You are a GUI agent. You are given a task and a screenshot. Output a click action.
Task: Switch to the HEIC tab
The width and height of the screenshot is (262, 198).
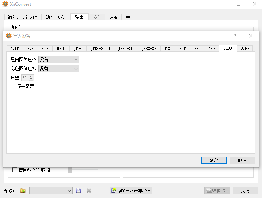[61, 49]
